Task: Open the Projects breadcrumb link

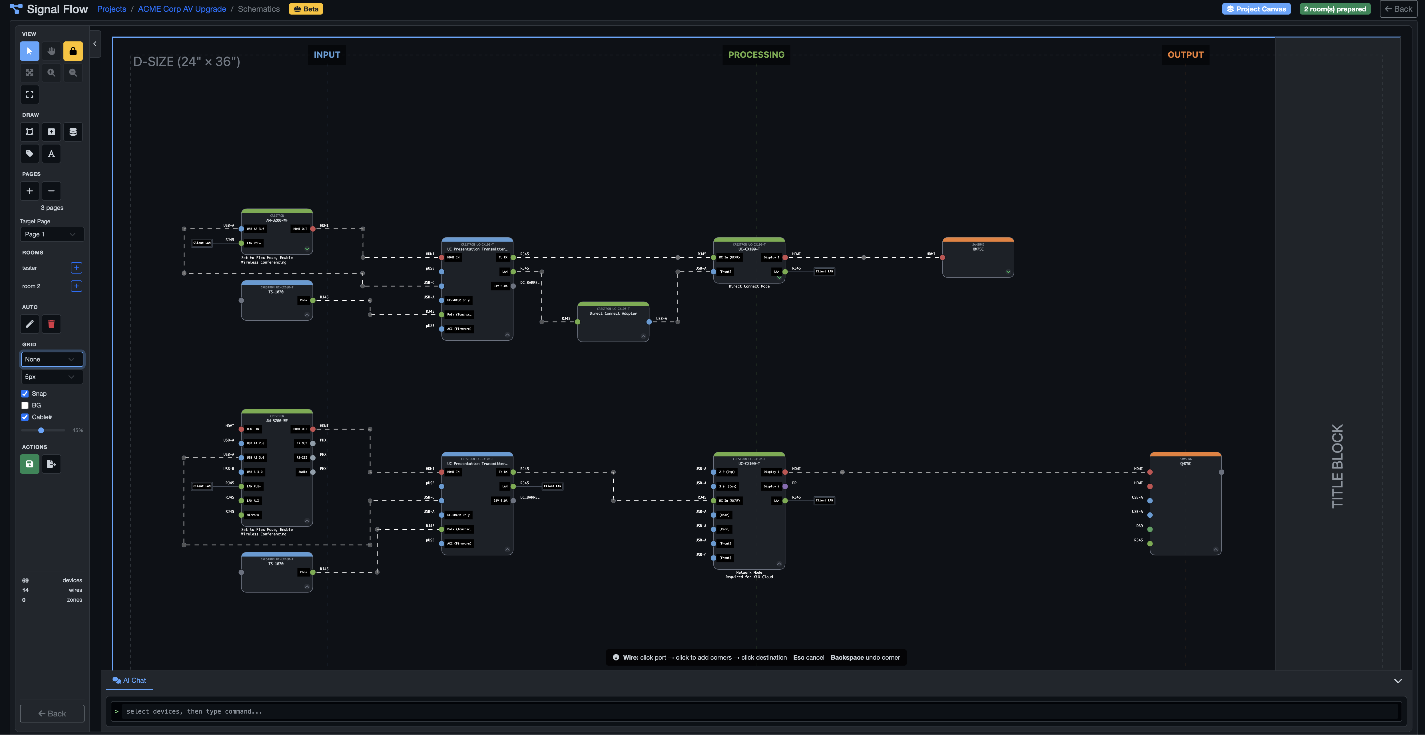Action: (x=112, y=9)
